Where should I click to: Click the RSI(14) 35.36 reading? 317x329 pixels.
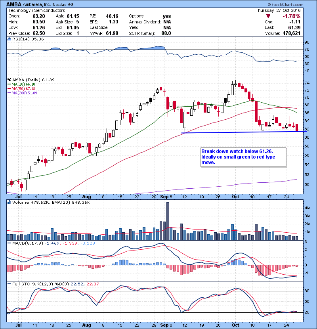pyautogui.click(x=28, y=39)
